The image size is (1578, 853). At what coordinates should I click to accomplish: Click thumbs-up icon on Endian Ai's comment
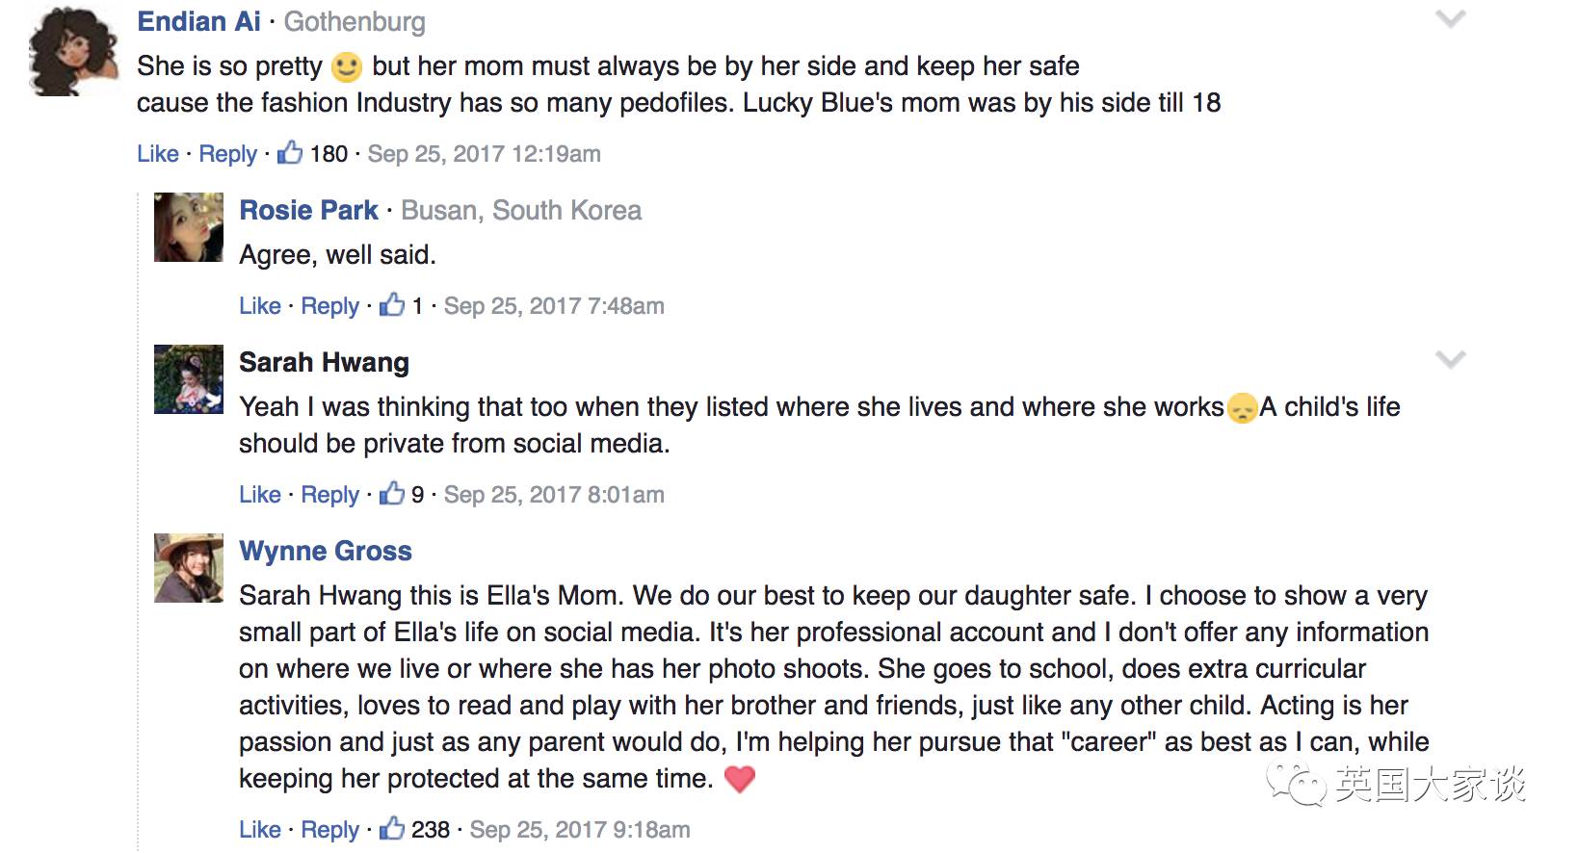[290, 152]
